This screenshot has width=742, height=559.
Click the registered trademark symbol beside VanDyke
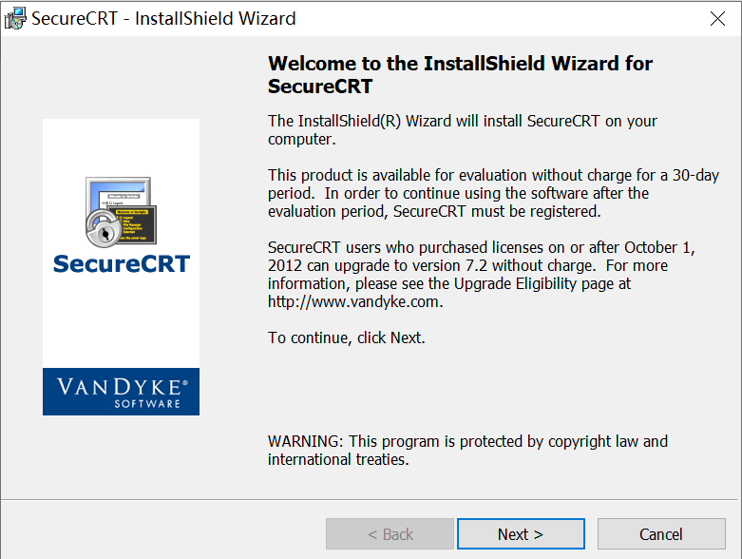(x=185, y=382)
